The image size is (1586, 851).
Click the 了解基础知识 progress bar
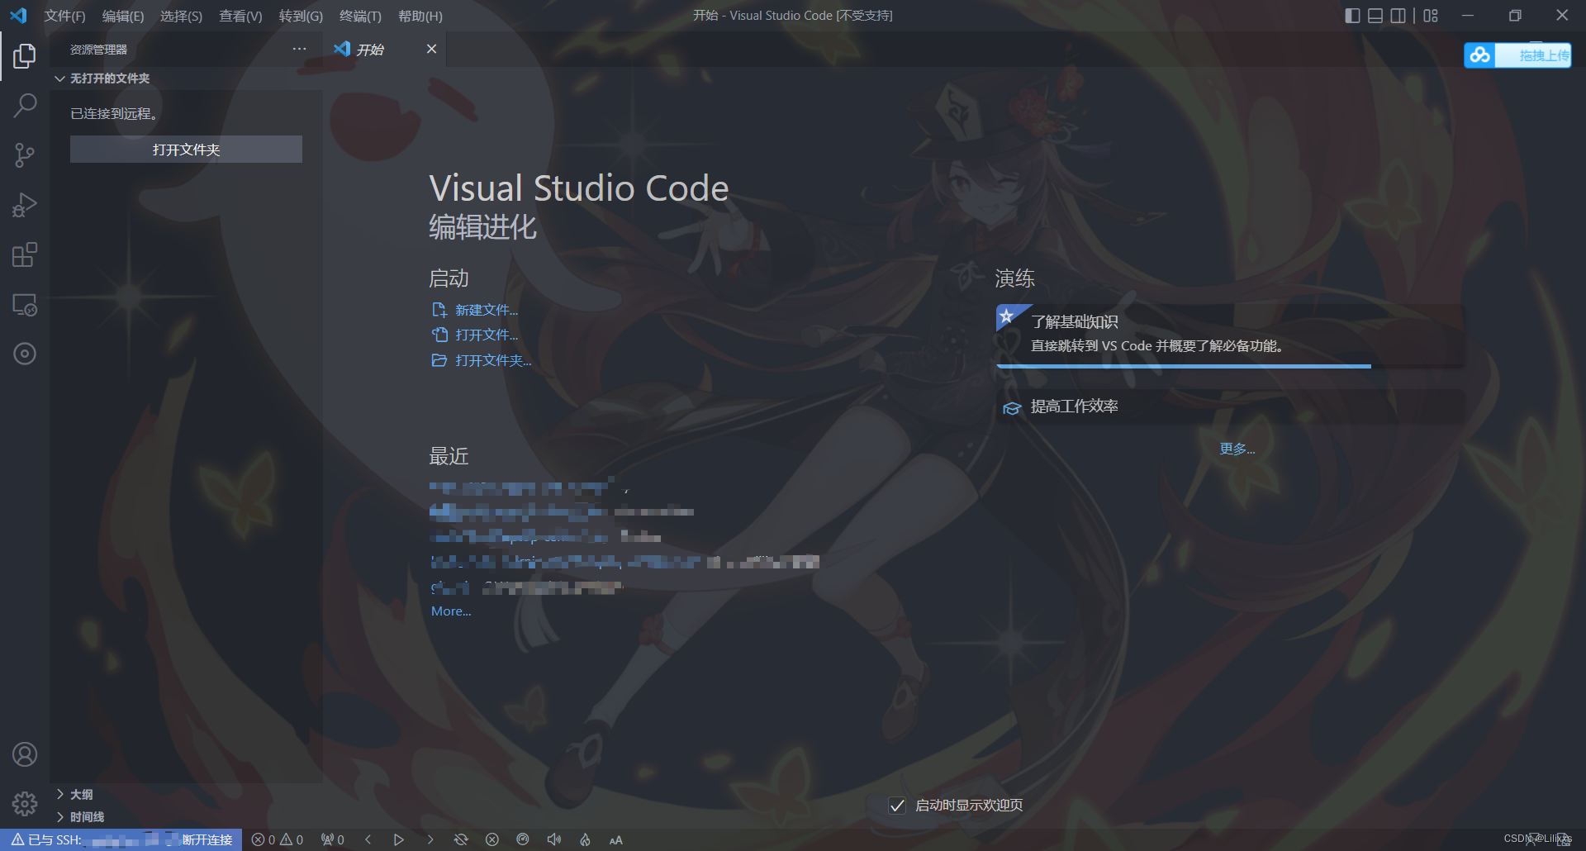click(x=1182, y=366)
